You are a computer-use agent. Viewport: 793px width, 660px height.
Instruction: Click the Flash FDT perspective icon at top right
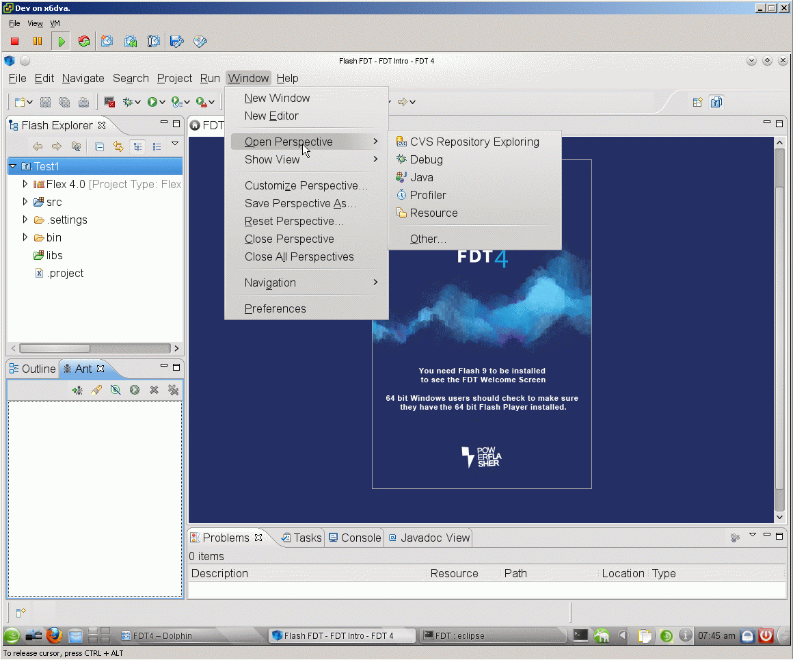click(x=716, y=102)
